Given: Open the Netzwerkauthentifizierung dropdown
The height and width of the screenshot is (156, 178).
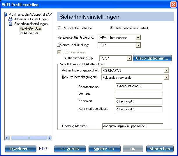Looking at the screenshot, I should [119, 37].
